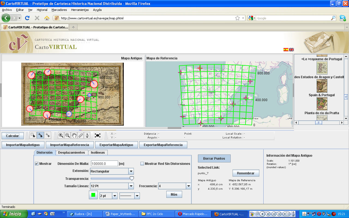
Task: Switch to the Eudora taskbar window
Action: coord(85,214)
